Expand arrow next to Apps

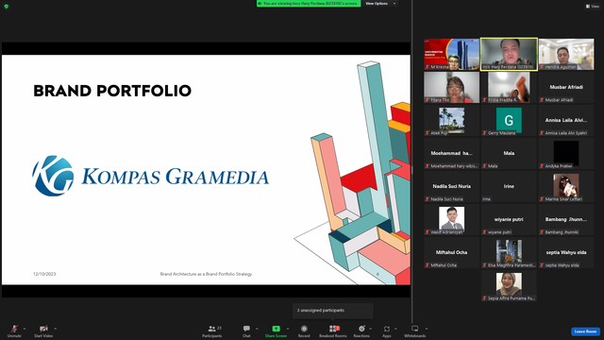(395, 329)
